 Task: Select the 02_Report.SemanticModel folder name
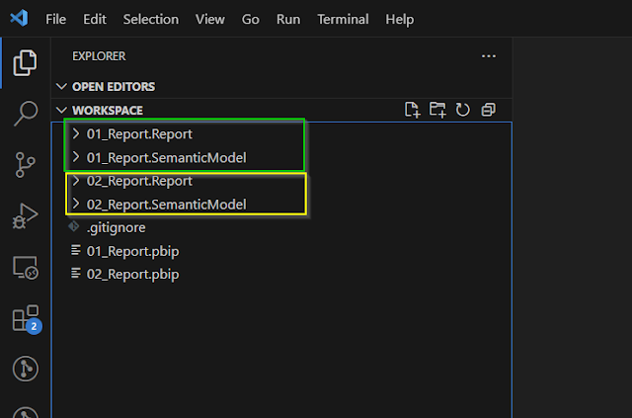(167, 205)
